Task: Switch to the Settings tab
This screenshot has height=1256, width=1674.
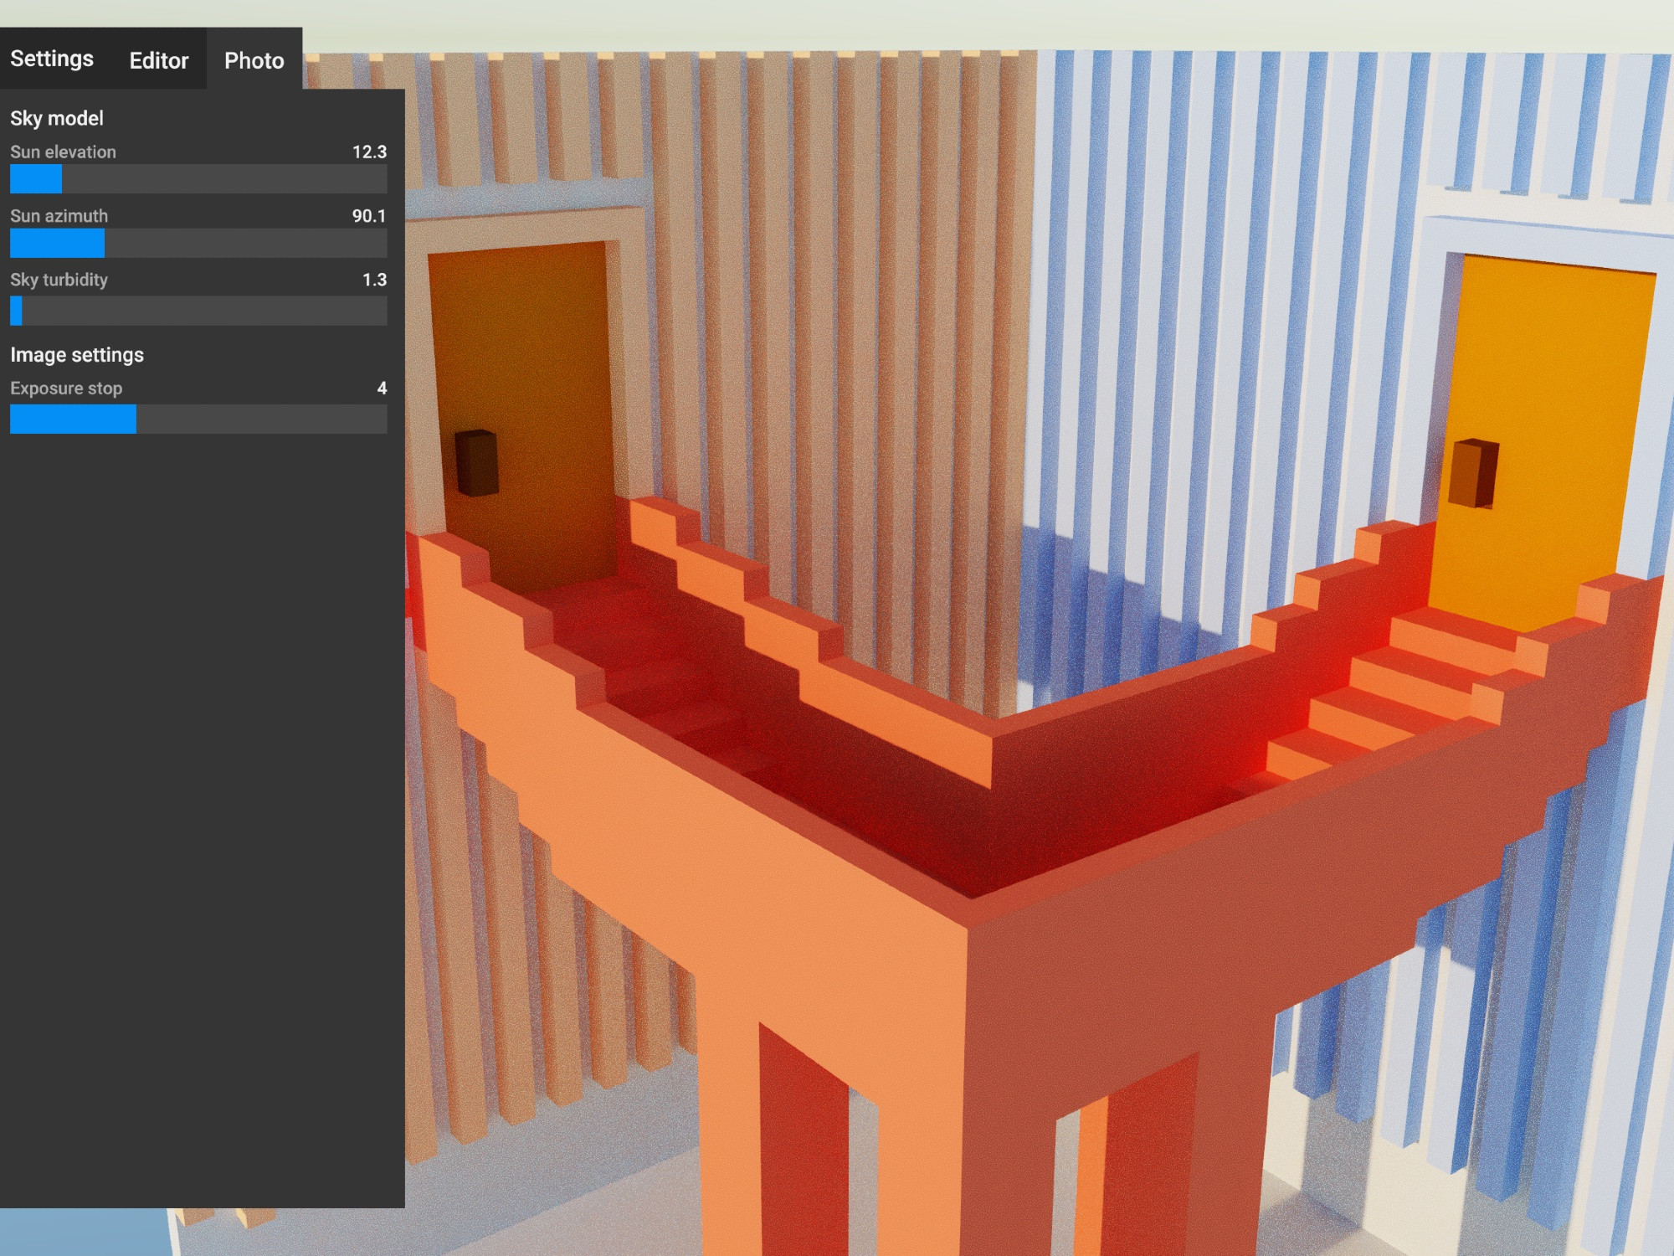Action: (52, 59)
